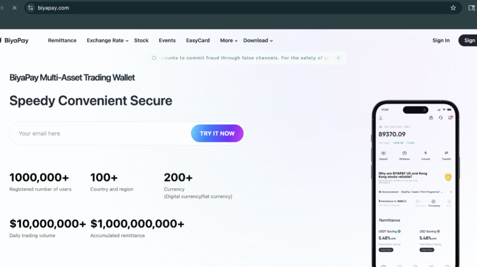This screenshot has height=267, width=477.
Task: Navigate to Events
Action: pos(167,41)
